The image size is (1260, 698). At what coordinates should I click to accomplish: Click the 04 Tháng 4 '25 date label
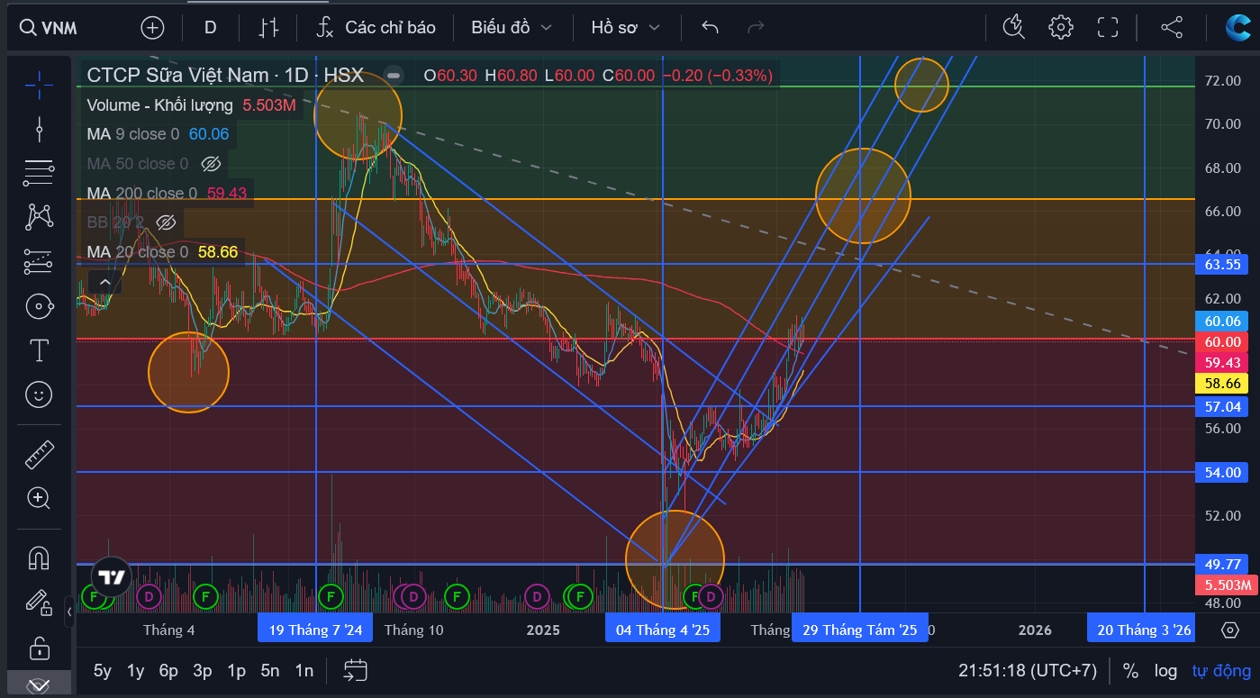(663, 630)
